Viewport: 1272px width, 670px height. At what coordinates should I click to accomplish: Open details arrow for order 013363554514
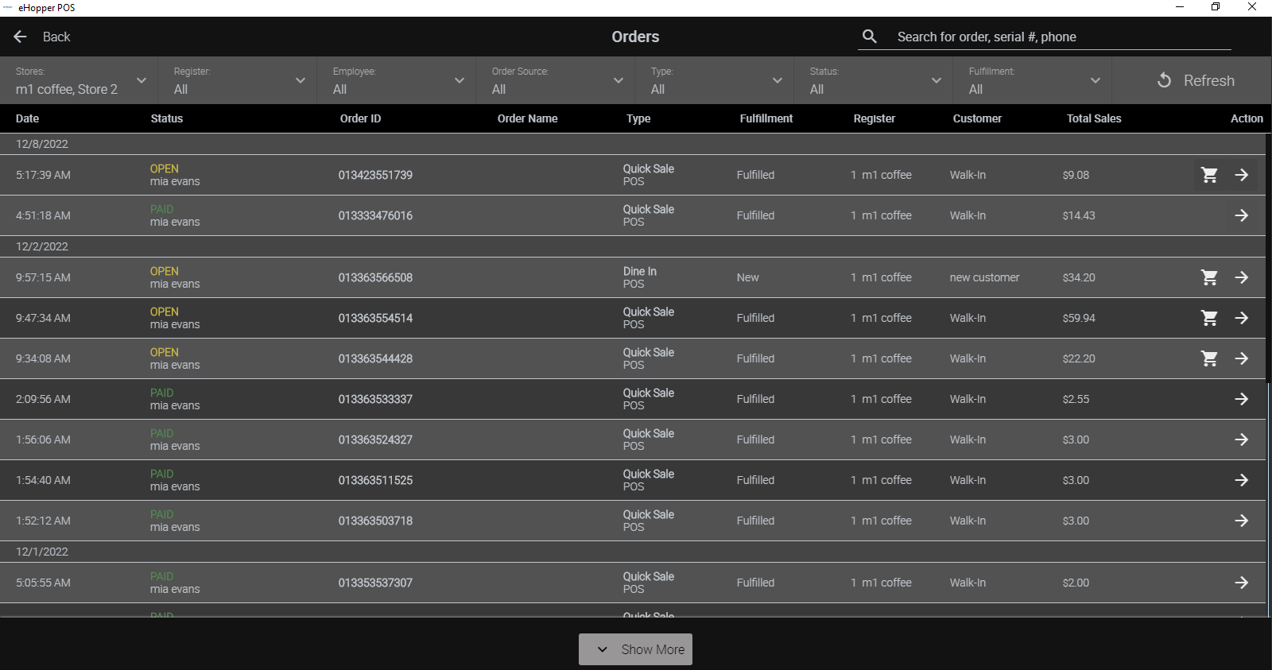coord(1242,318)
